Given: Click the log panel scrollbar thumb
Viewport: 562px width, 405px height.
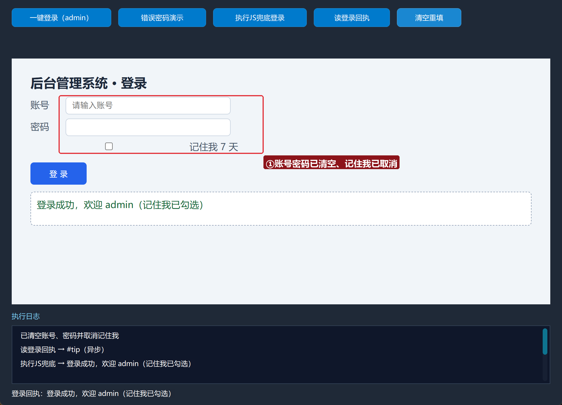Looking at the screenshot, I should coord(545,341).
